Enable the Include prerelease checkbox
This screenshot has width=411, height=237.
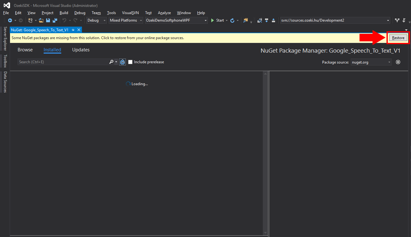[130, 62]
